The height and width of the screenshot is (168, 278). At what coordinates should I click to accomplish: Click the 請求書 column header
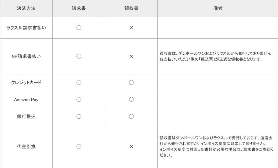click(79, 8)
